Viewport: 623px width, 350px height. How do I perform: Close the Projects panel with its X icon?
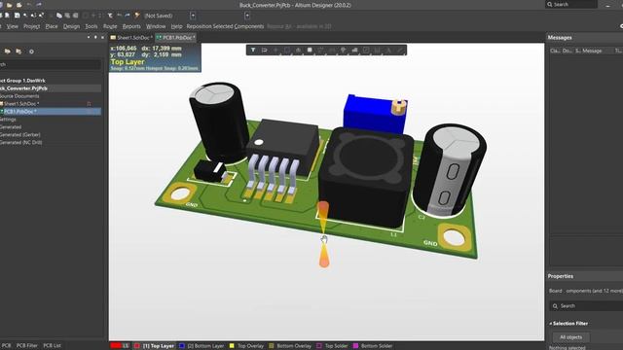point(102,37)
